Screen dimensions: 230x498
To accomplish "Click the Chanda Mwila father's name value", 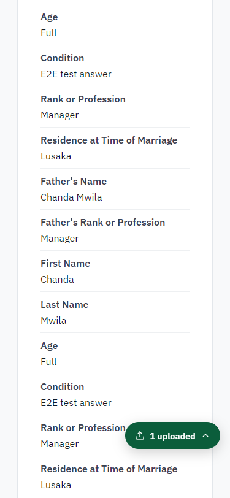I will coord(71,197).
